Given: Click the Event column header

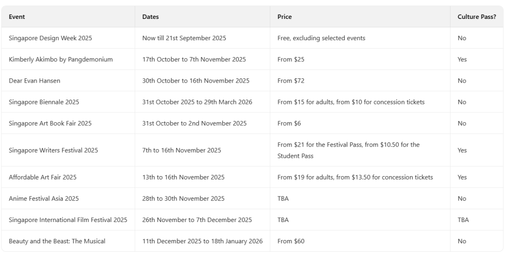Looking at the screenshot, I should pyautogui.click(x=17, y=17).
